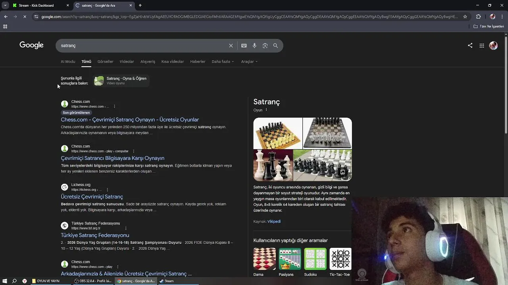Switch to OBS 32.0.4 taskbar window
This screenshot has width=508, height=285.
(93, 281)
